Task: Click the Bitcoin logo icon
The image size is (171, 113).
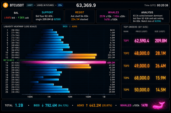Action: click(x=5, y=5)
